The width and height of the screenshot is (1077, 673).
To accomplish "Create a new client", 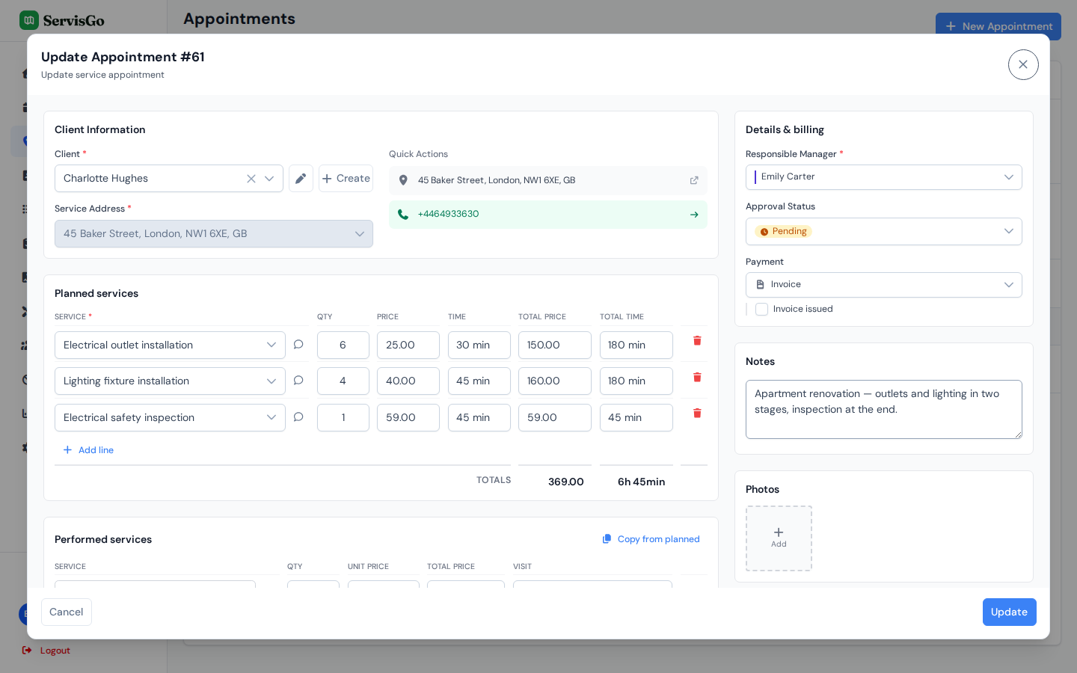I will pyautogui.click(x=346, y=179).
